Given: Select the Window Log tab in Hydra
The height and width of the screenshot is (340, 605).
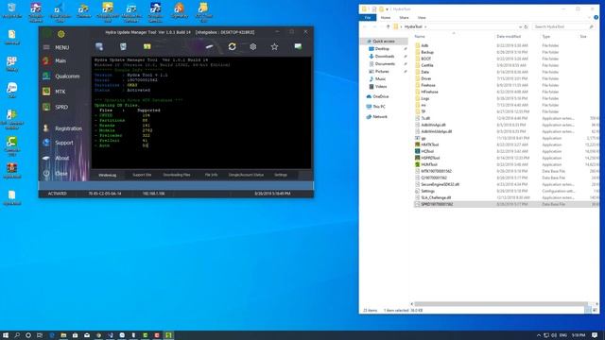Looking at the screenshot, I should 107,175.
